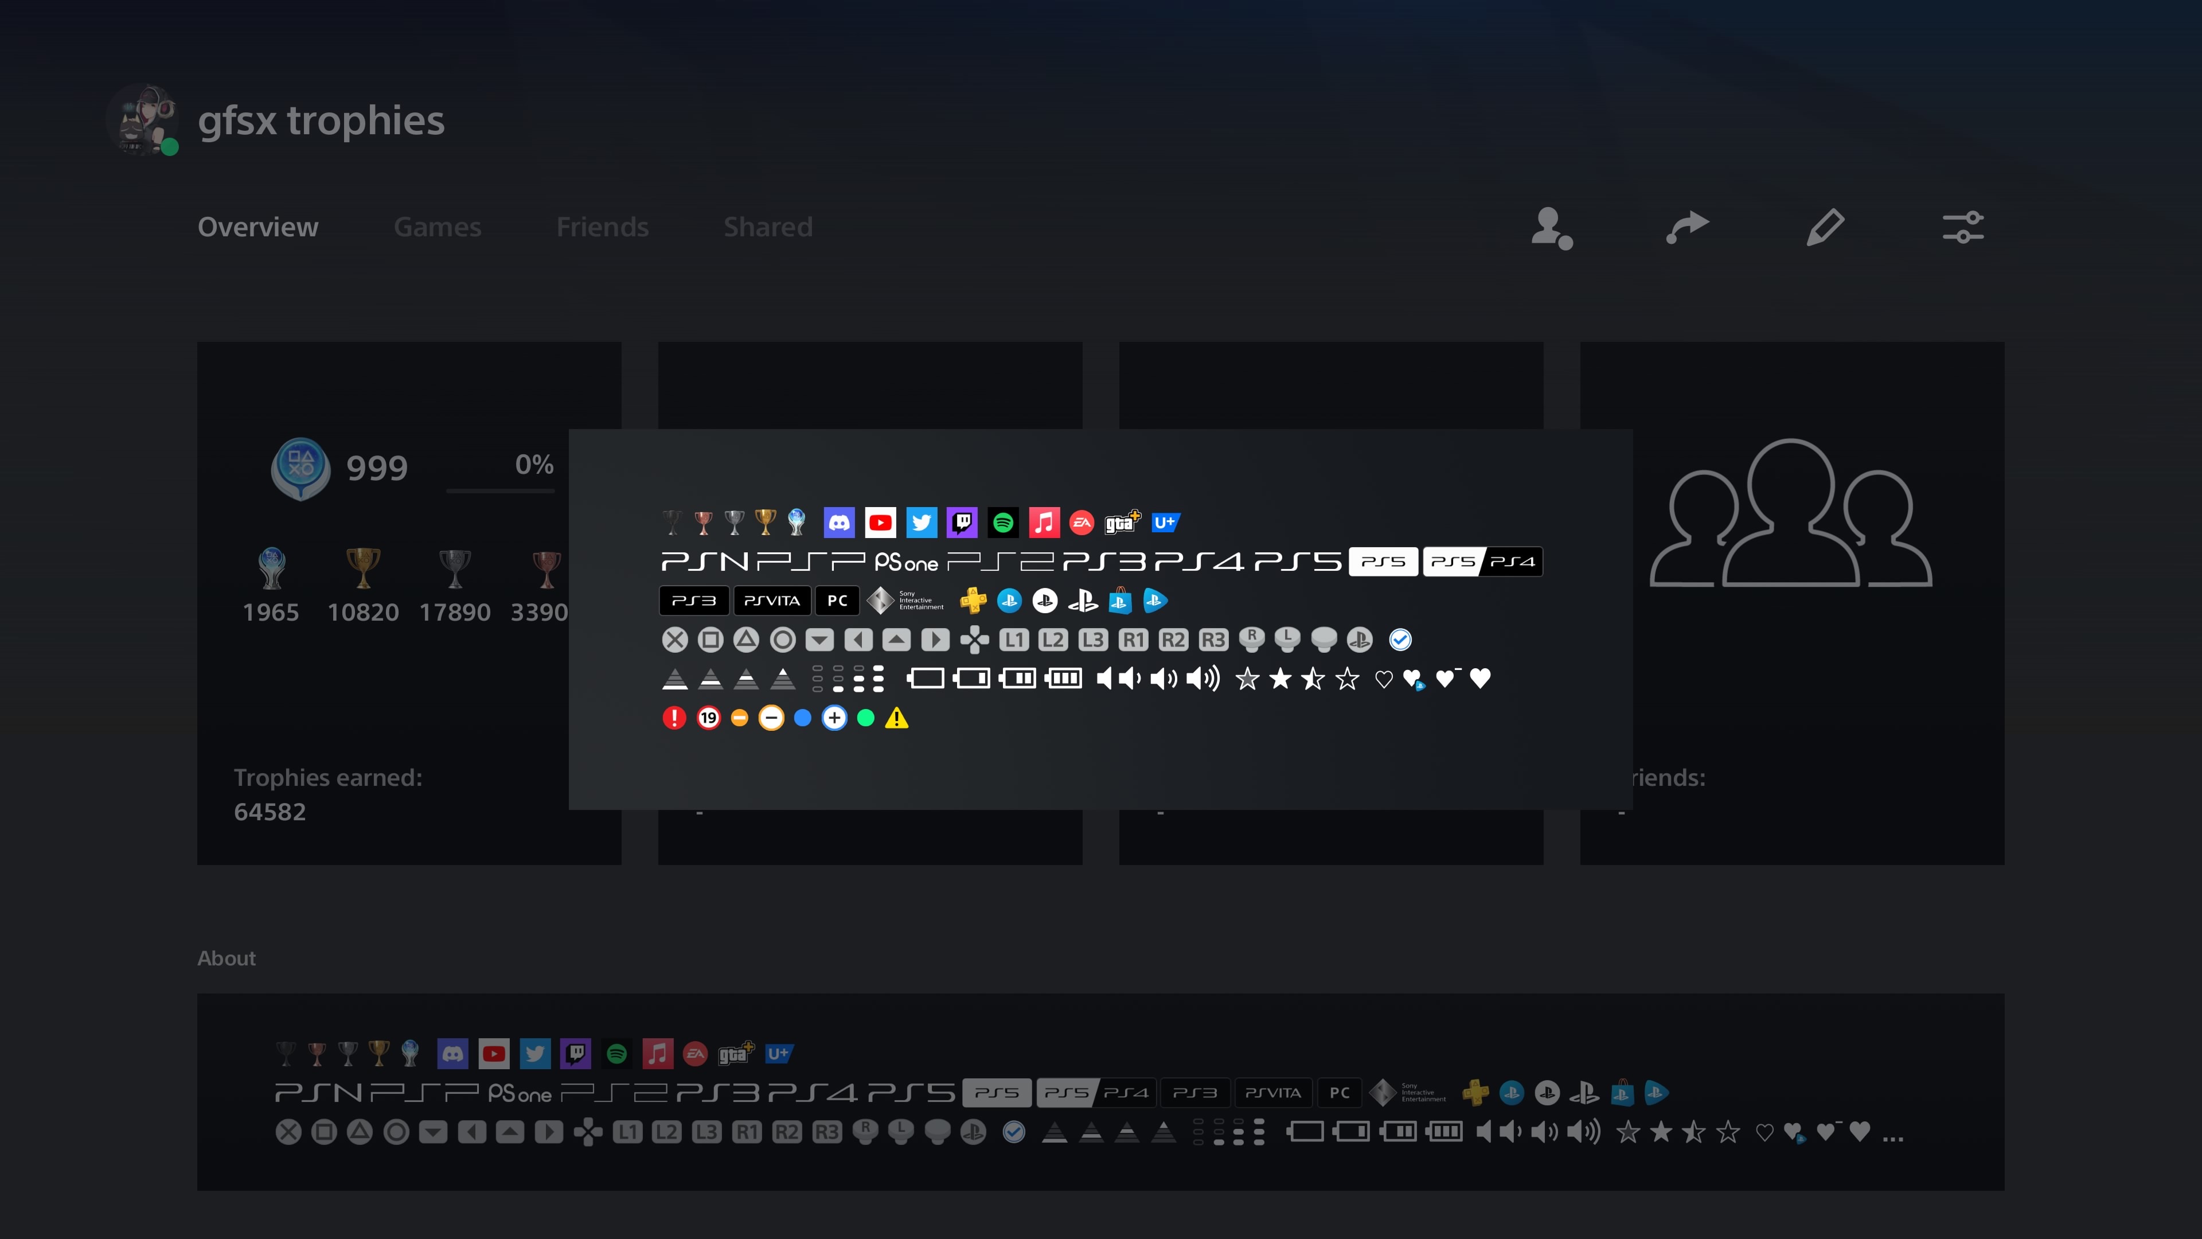Select the platinum trophy icon in the picker
Image resolution: width=2202 pixels, height=1239 pixels.
[796, 521]
